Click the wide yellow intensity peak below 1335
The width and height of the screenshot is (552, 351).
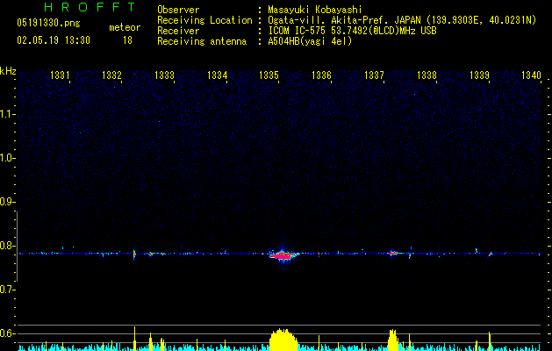(283, 340)
